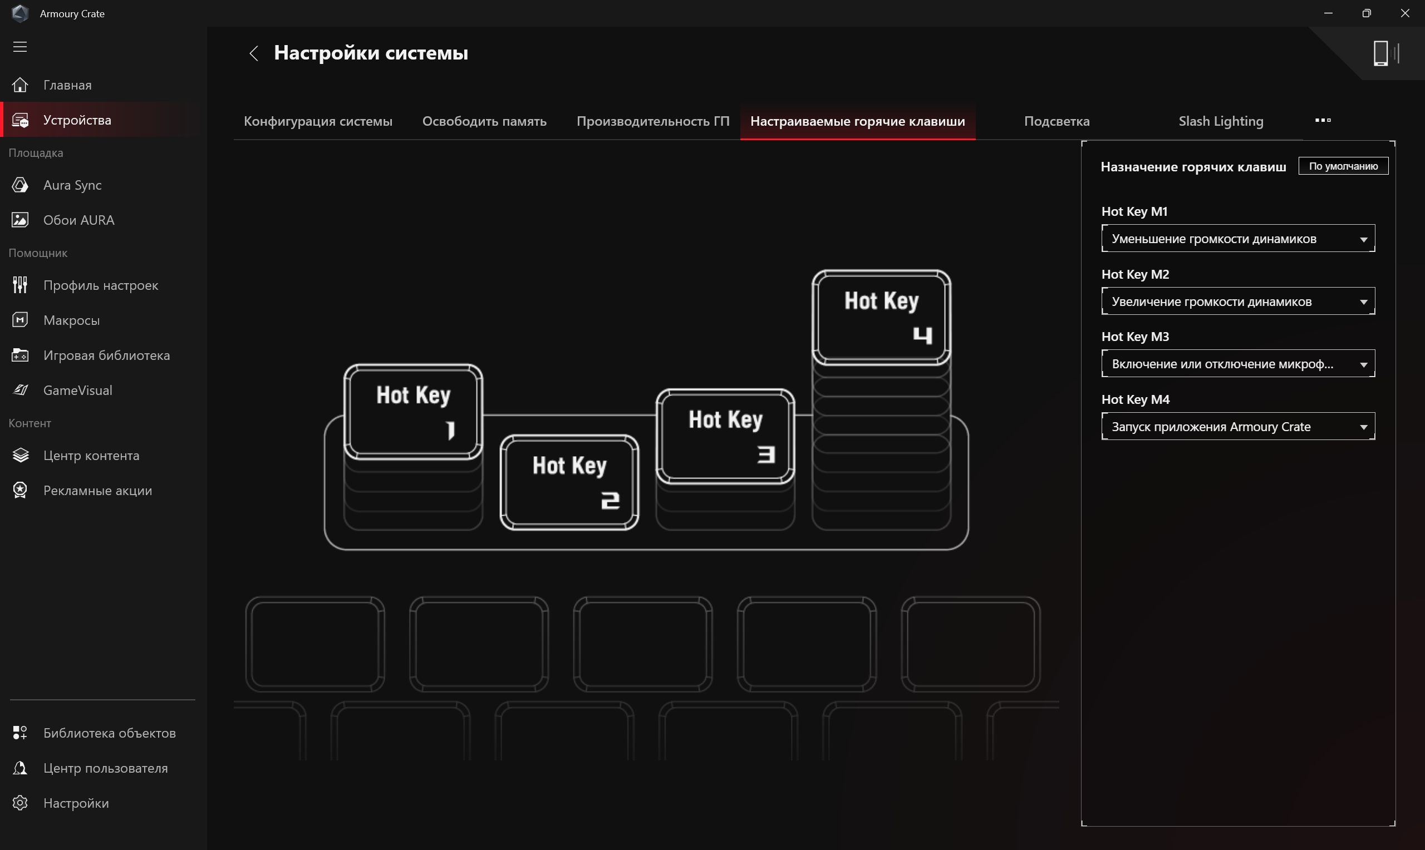Image resolution: width=1425 pixels, height=850 pixels.
Task: Click the Центр пользователя bell icon
Action: [20, 768]
